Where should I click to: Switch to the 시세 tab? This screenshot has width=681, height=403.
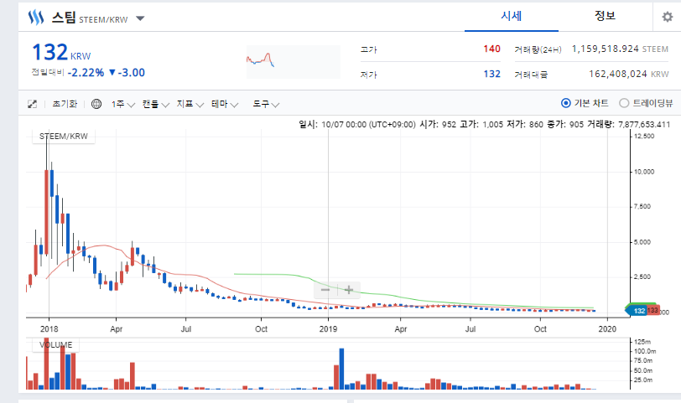click(x=512, y=16)
